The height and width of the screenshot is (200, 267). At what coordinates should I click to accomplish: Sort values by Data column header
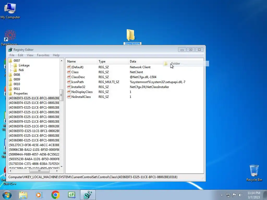point(166,61)
